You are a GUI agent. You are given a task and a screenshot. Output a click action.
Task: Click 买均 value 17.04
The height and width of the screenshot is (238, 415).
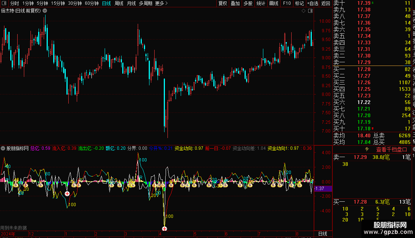[364, 142]
